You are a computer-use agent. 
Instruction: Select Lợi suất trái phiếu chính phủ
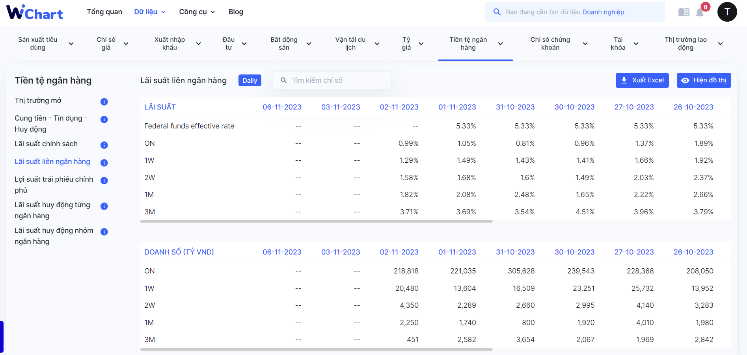(x=54, y=185)
